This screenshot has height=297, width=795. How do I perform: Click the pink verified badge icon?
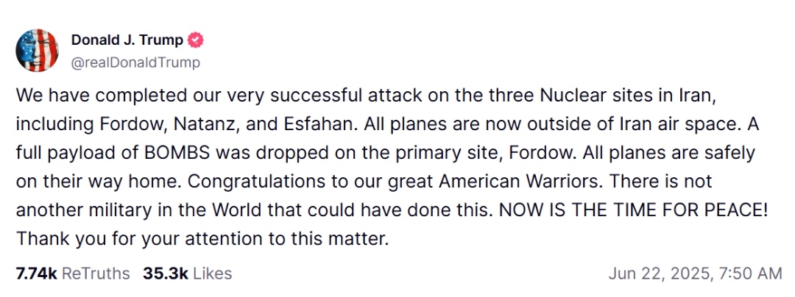[196, 40]
